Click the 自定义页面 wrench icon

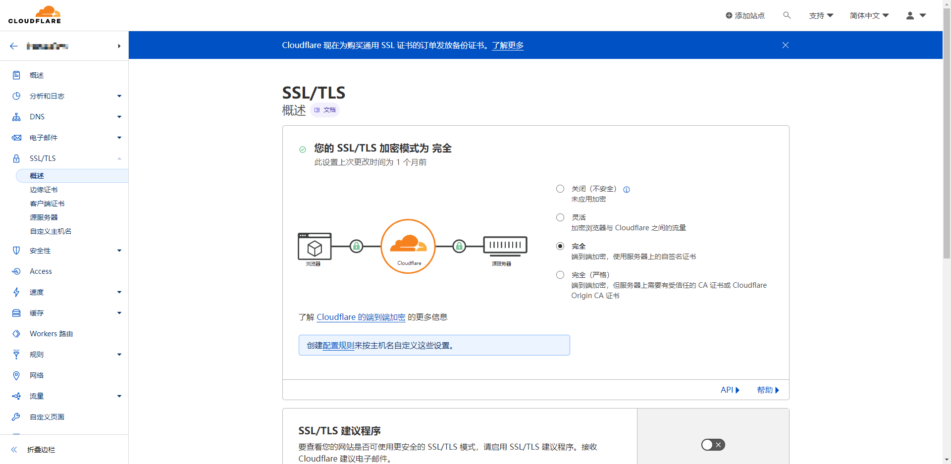(16, 417)
